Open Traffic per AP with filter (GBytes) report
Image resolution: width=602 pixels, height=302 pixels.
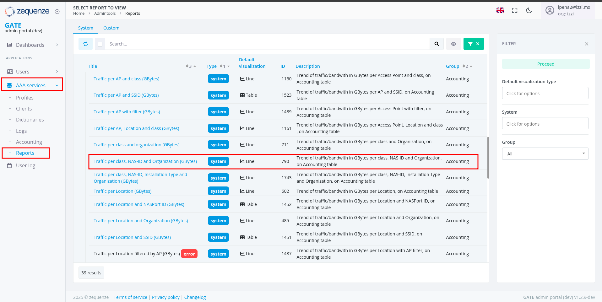127,112
